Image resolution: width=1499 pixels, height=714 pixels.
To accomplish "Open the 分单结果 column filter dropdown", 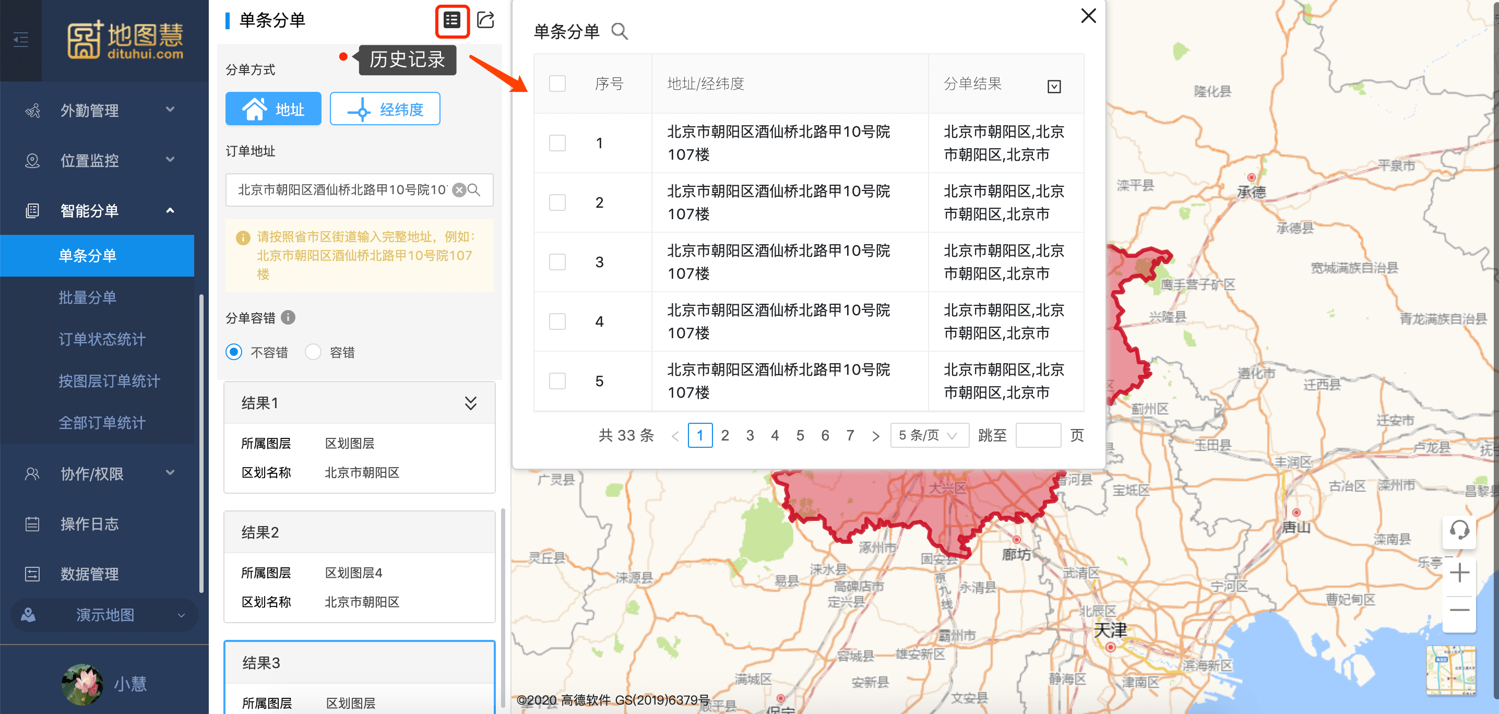I will [x=1054, y=86].
